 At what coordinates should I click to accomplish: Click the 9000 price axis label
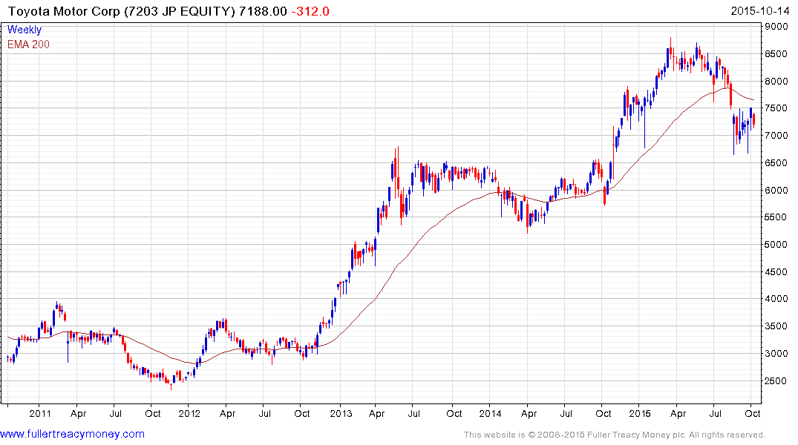click(776, 27)
